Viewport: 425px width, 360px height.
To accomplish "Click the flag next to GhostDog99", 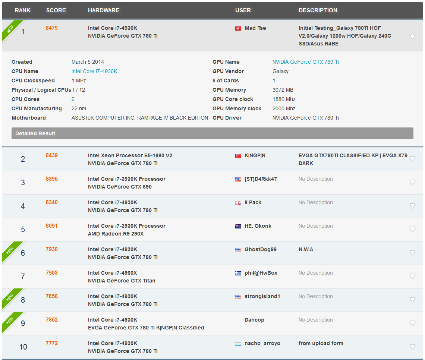I will click(238, 250).
